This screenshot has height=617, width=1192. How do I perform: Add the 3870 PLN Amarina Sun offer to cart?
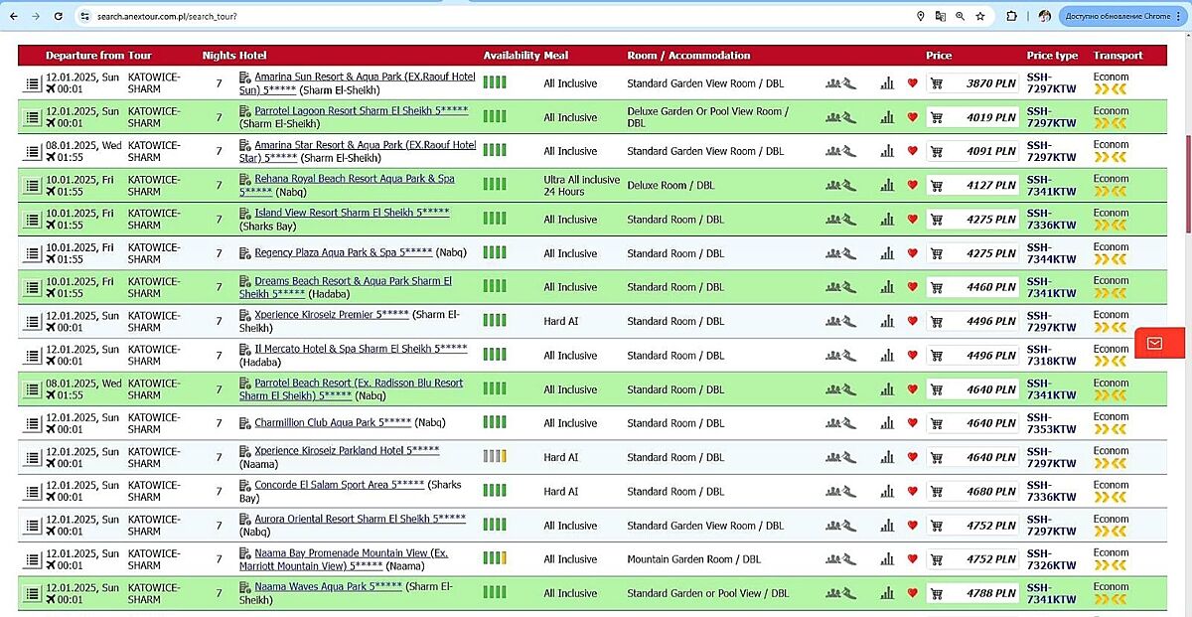(x=936, y=84)
